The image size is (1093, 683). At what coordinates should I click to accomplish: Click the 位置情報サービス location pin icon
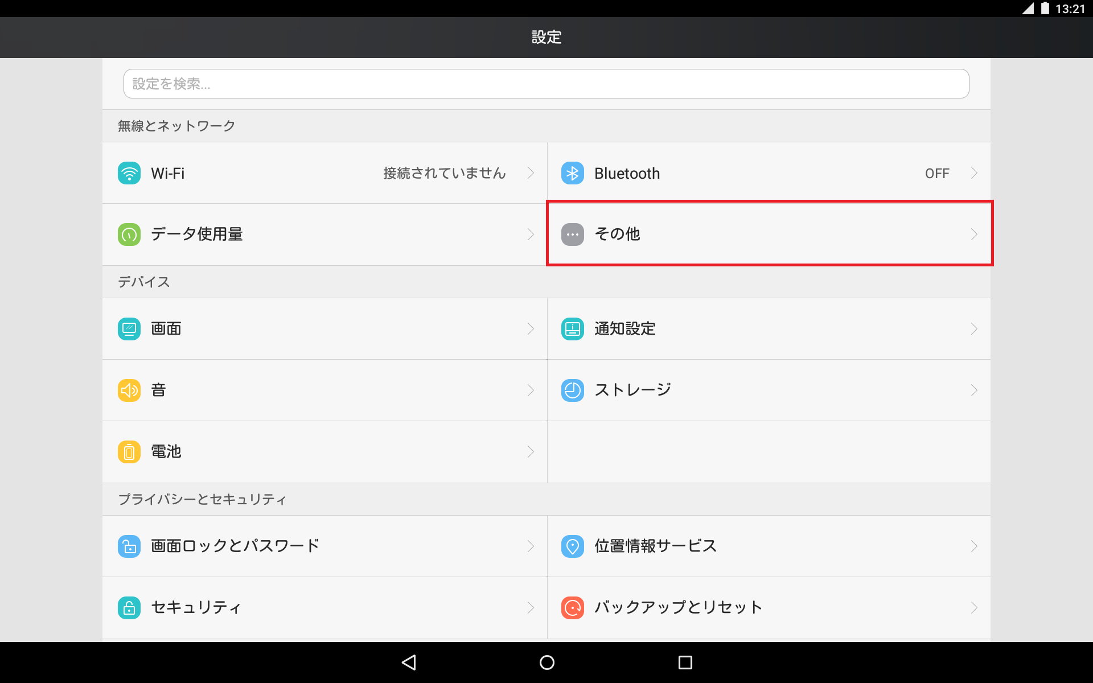[x=573, y=546]
